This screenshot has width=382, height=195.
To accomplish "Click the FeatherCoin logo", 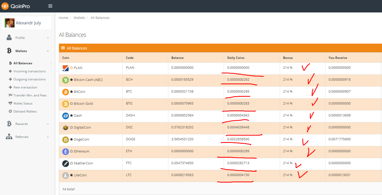I will tap(65, 163).
